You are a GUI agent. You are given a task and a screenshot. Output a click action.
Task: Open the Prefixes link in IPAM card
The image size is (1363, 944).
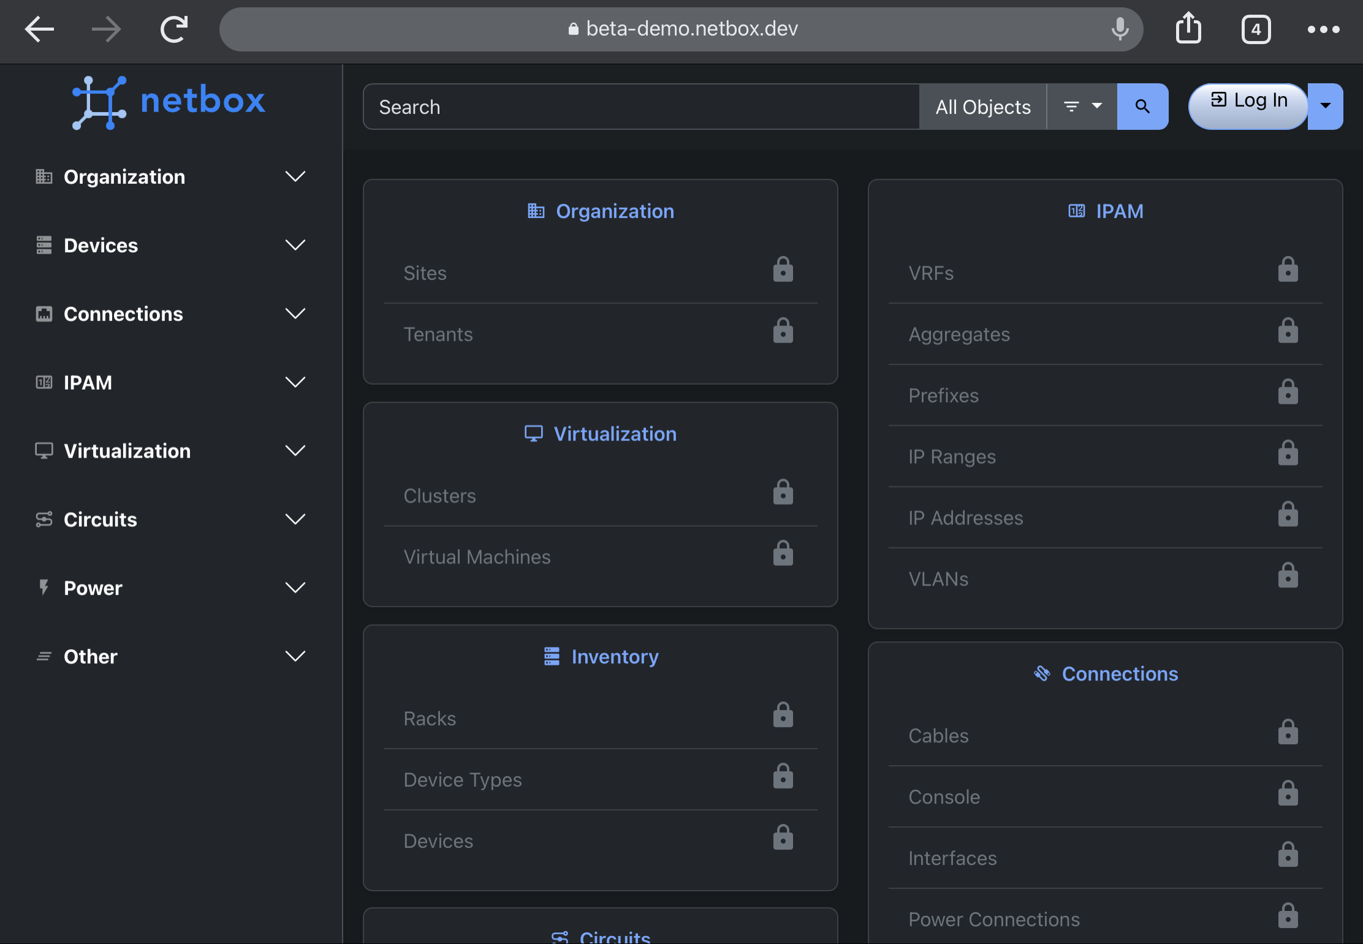coord(943,396)
